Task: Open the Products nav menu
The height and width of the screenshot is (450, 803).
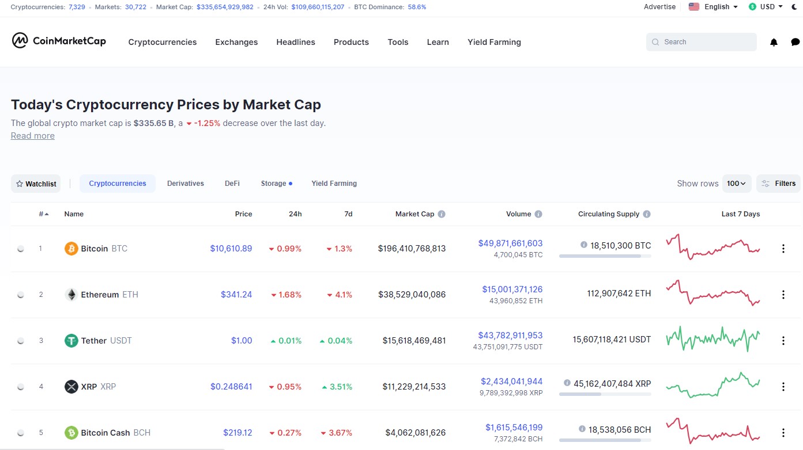Action: pos(351,42)
